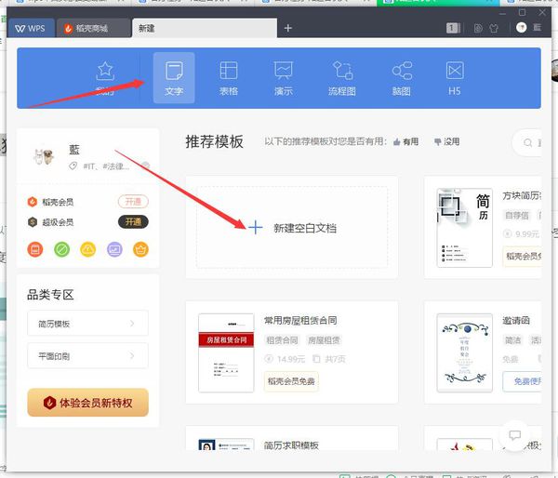558x478 pixels.
Task: Click the profile picture in left panel
Action: point(44,156)
